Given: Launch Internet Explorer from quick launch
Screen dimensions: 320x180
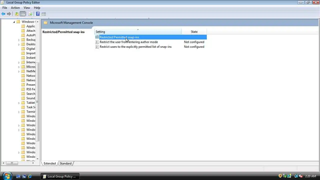Looking at the screenshot, I should tap(30, 176).
